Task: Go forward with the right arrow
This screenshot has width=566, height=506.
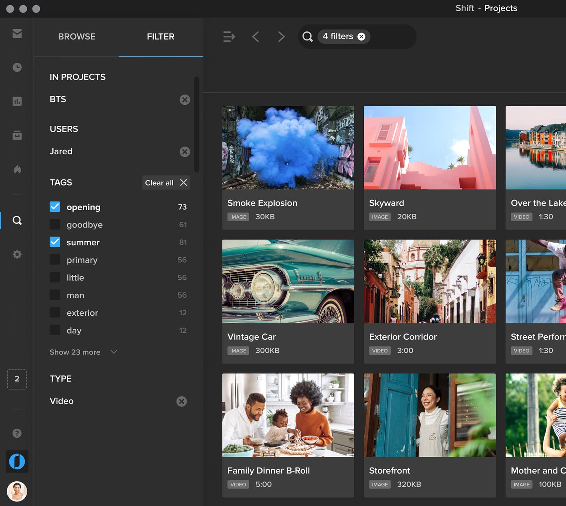Action: pos(281,37)
